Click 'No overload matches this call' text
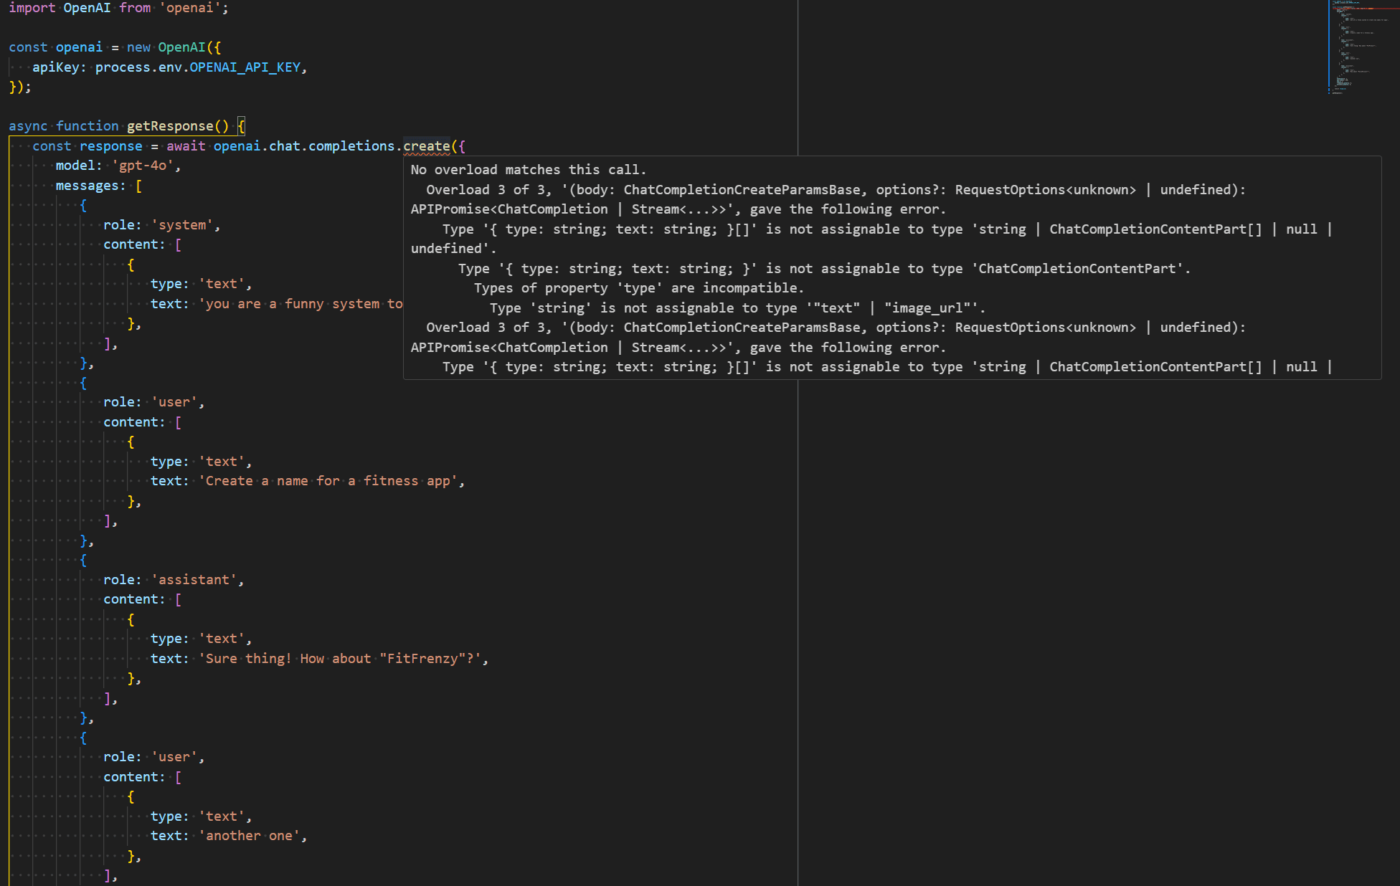Image resolution: width=1400 pixels, height=886 pixels. (x=528, y=170)
